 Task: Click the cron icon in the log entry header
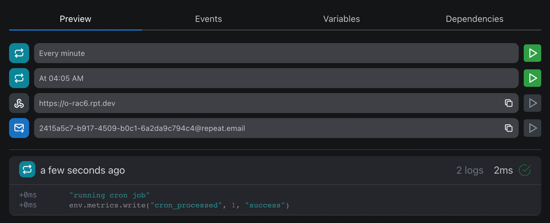pyautogui.click(x=27, y=169)
